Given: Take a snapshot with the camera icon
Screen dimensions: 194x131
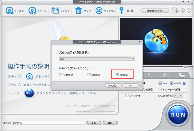Looking at the screenshot, I should point(165,75).
